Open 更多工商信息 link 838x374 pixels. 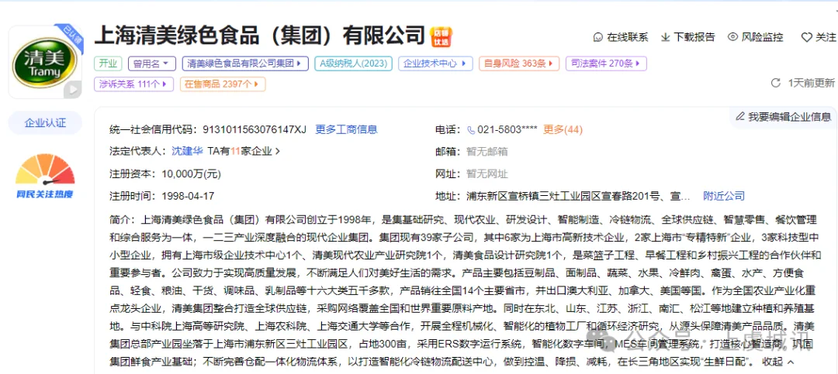coord(346,129)
